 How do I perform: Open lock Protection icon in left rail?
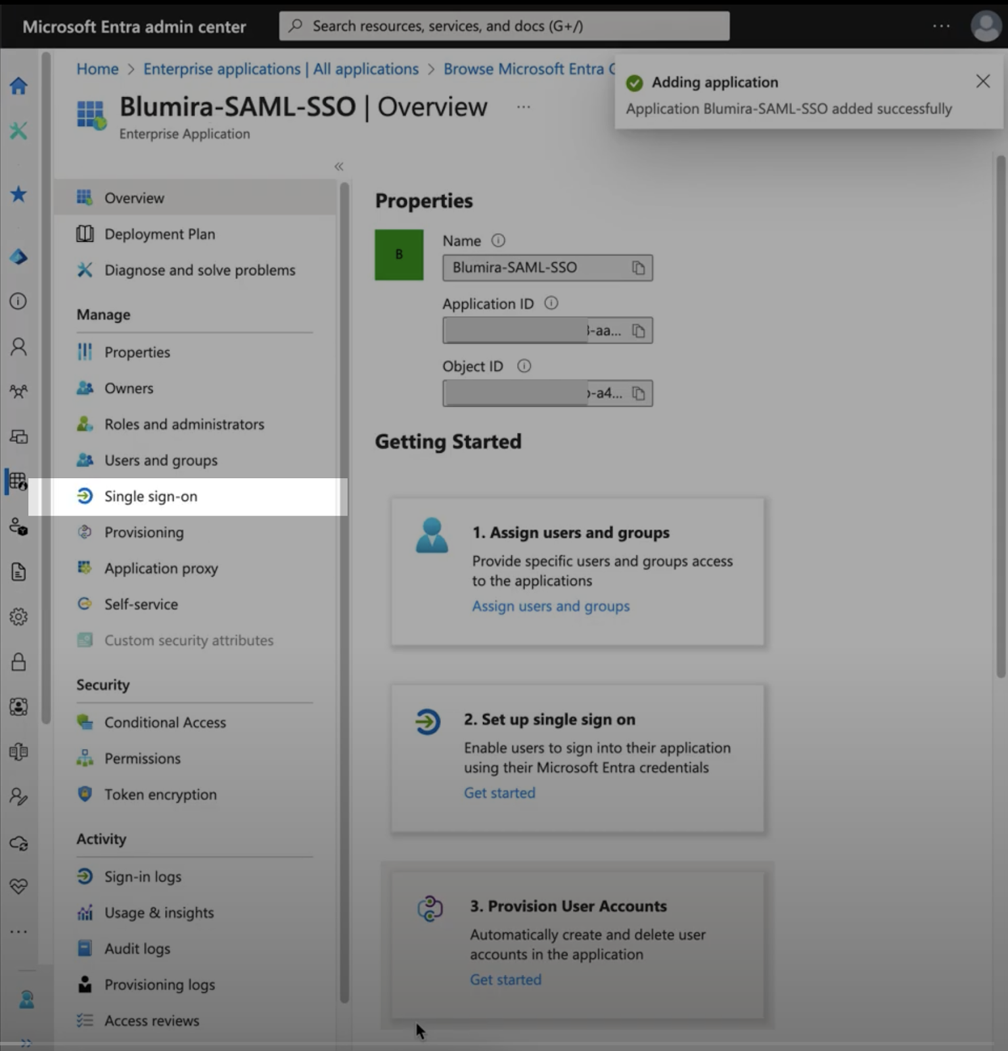click(x=18, y=661)
